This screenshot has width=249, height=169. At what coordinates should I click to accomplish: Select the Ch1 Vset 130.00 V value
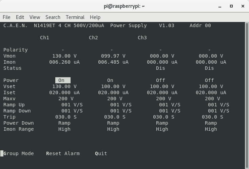(64, 86)
